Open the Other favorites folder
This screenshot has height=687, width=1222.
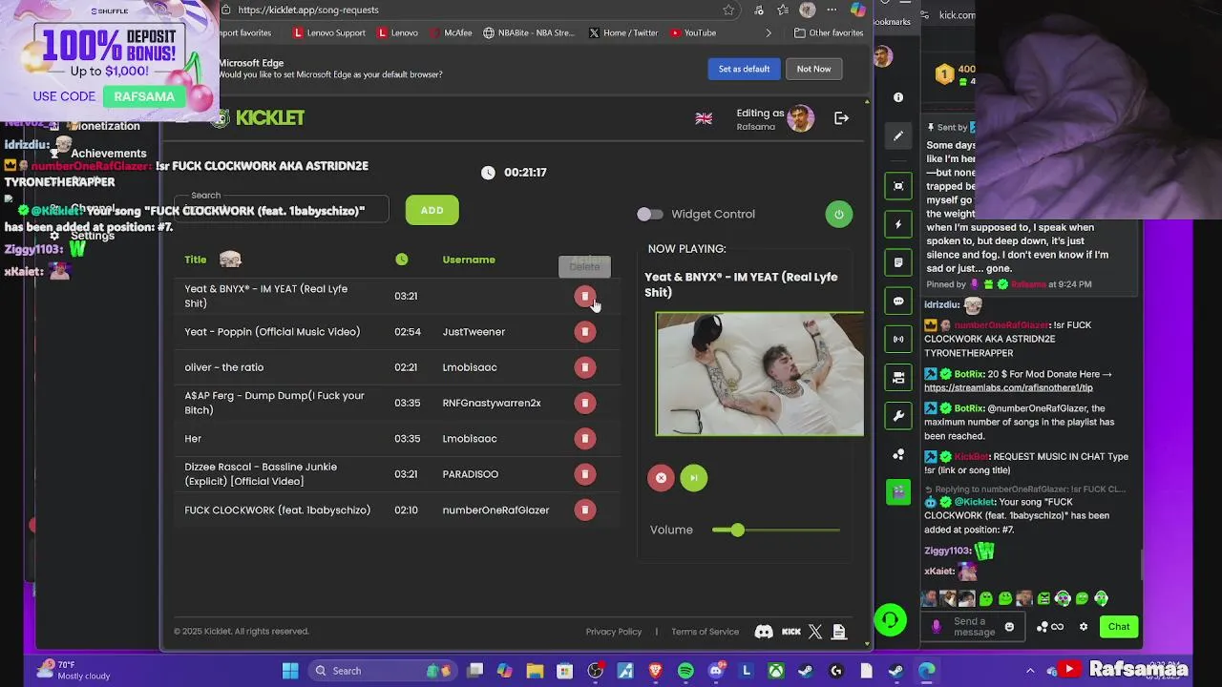829,32
